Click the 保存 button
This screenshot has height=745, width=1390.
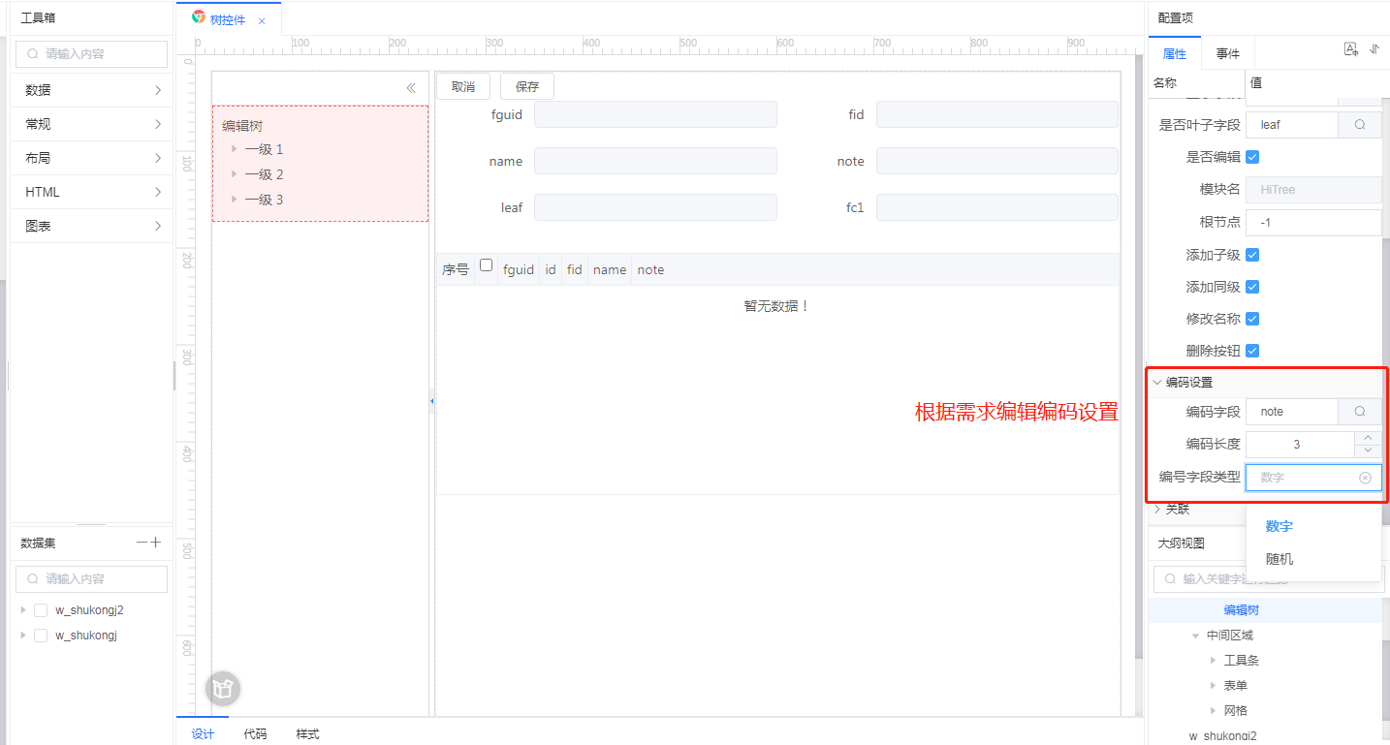click(527, 86)
